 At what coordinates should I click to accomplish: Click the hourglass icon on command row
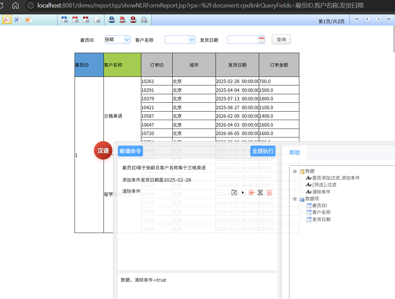tap(260, 193)
